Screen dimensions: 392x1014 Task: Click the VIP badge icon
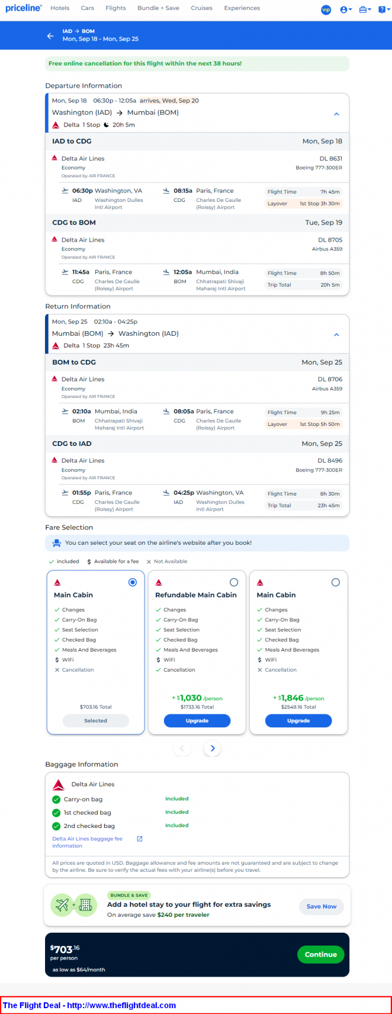pyautogui.click(x=326, y=10)
